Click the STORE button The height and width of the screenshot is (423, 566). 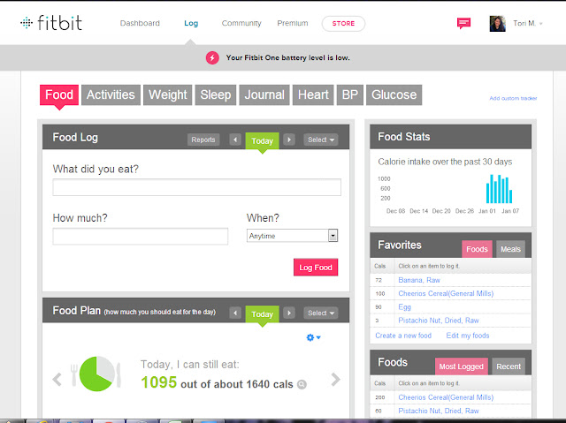(x=343, y=24)
